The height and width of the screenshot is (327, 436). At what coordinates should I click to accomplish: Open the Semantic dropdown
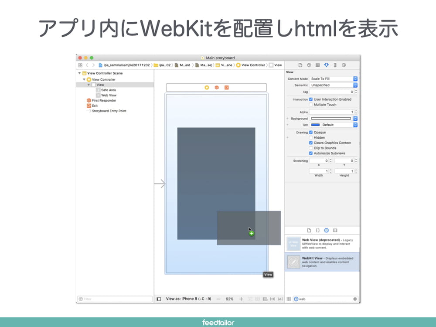(334, 85)
